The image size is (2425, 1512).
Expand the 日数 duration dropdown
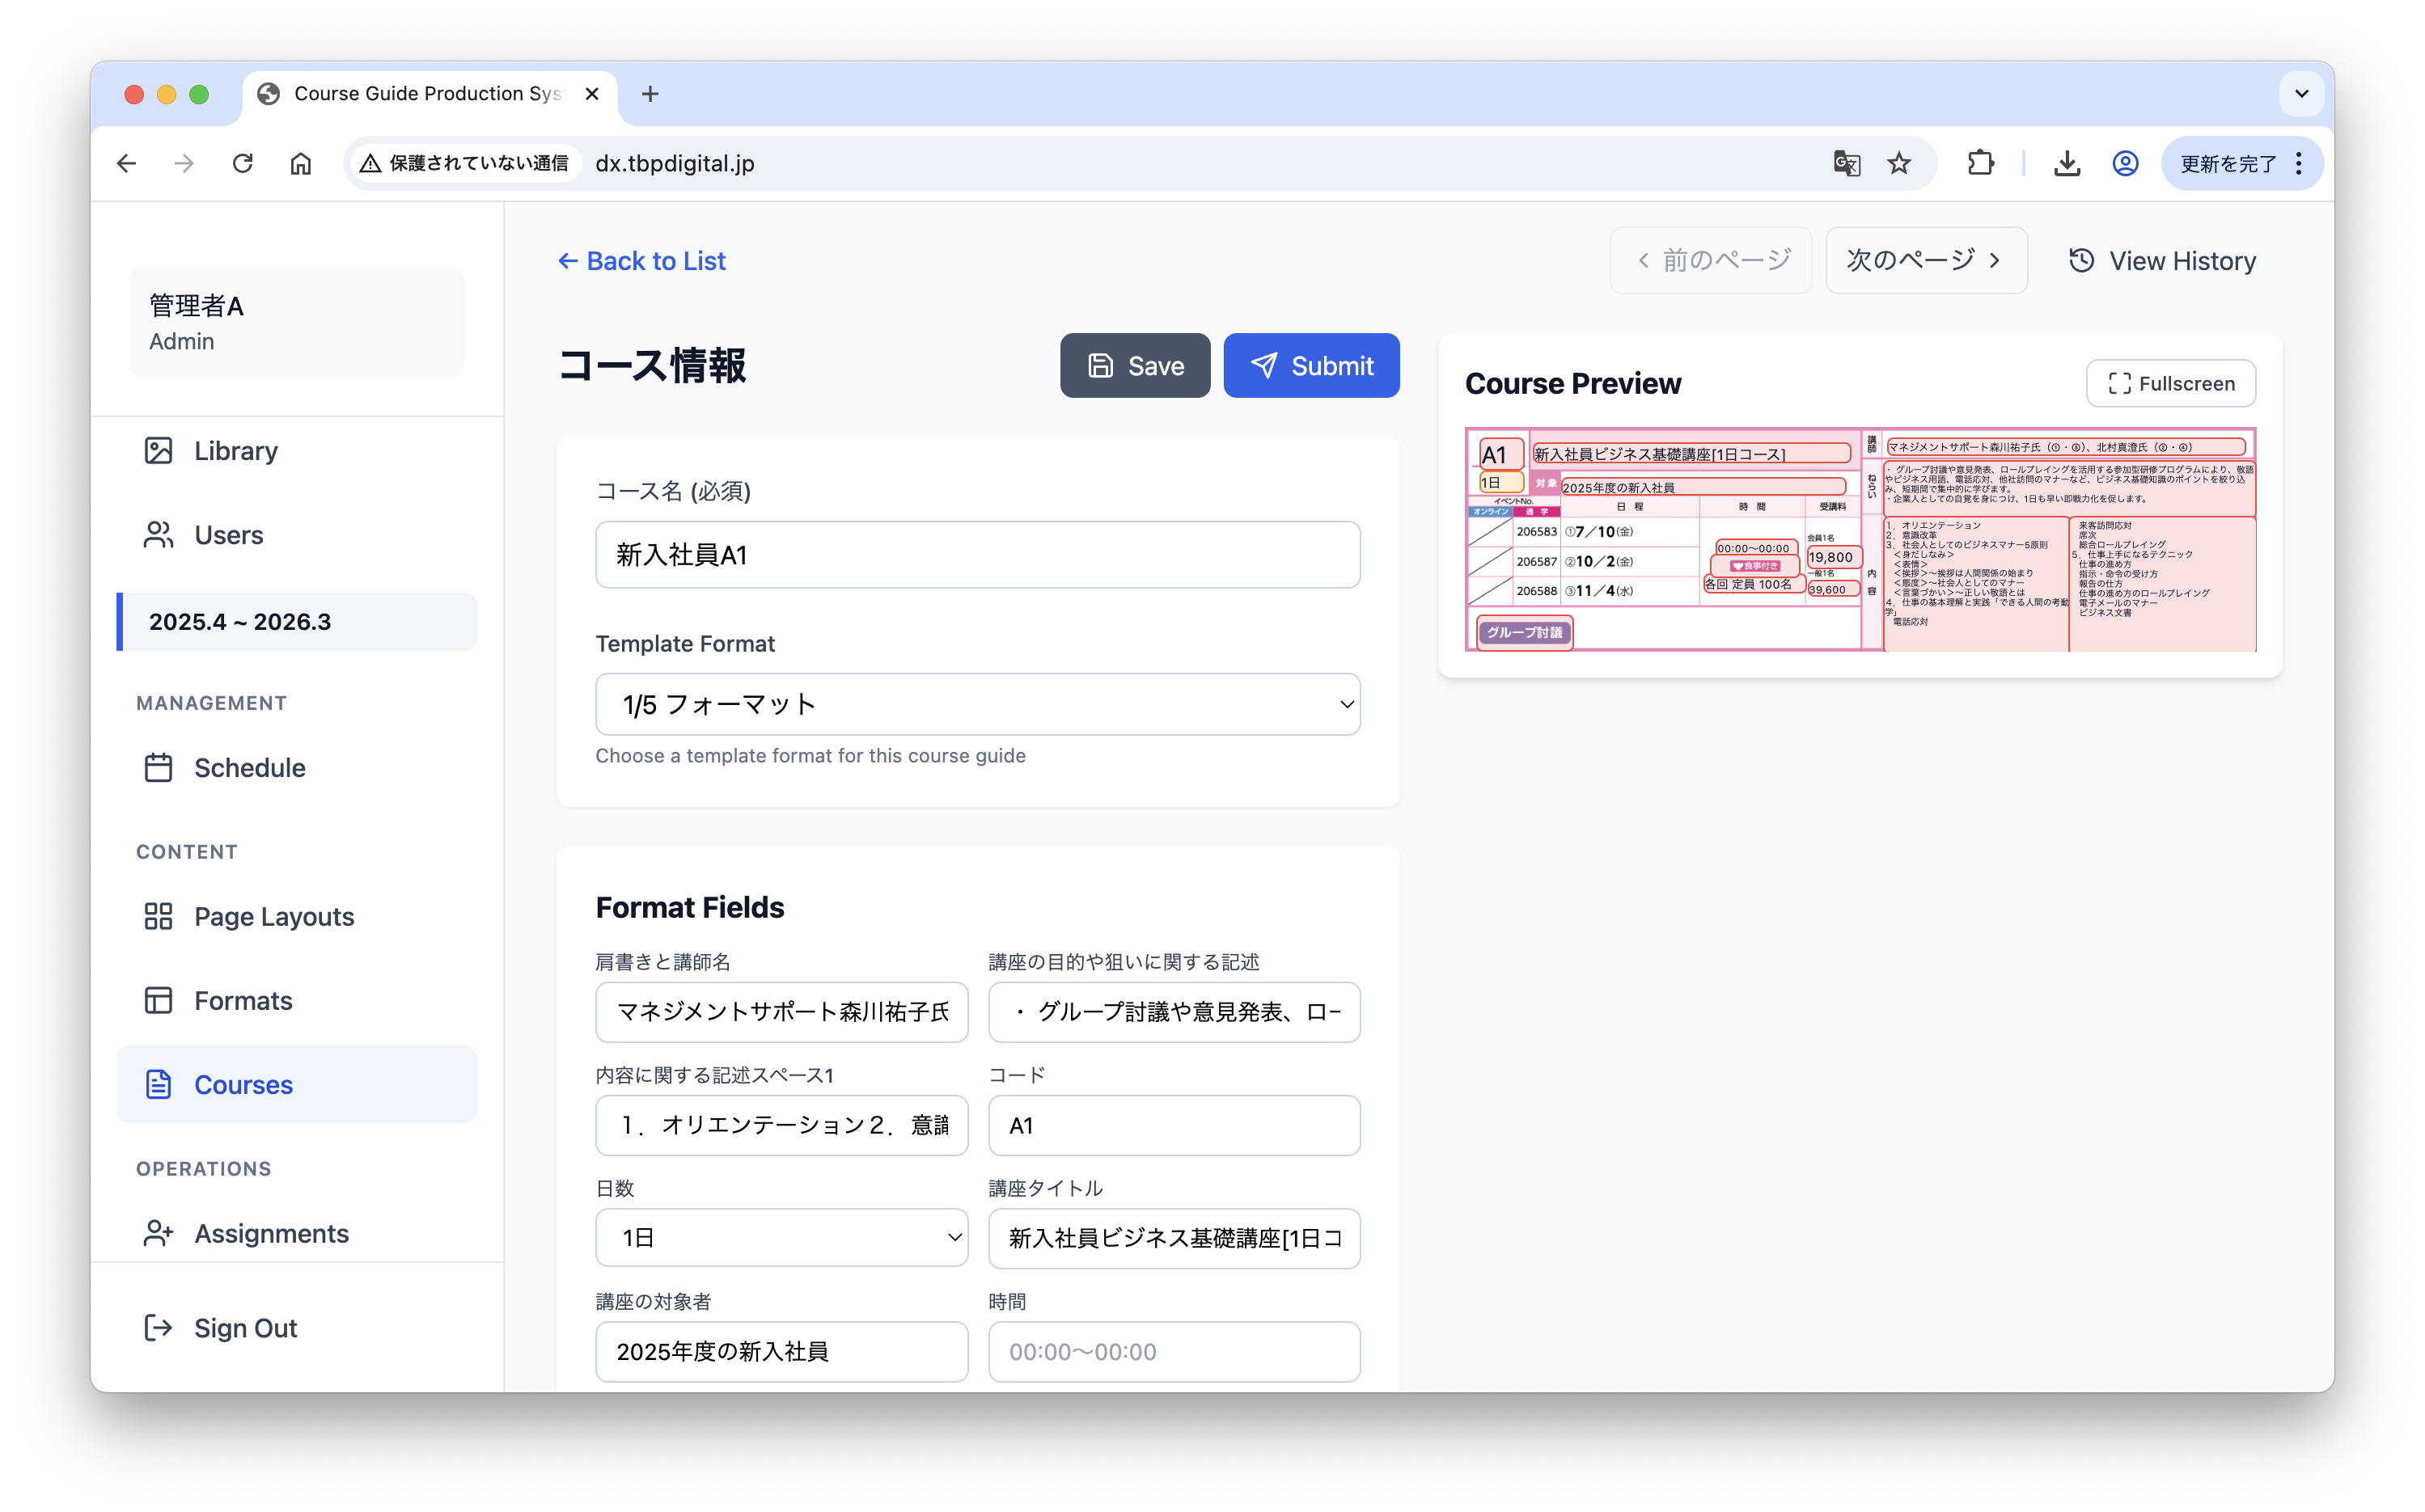[x=781, y=1237]
